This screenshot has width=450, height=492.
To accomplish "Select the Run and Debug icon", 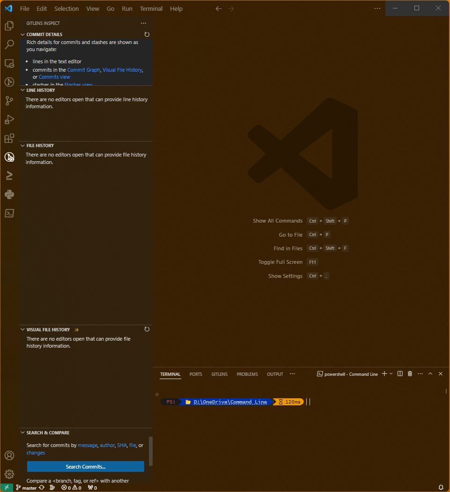I will click(9, 119).
